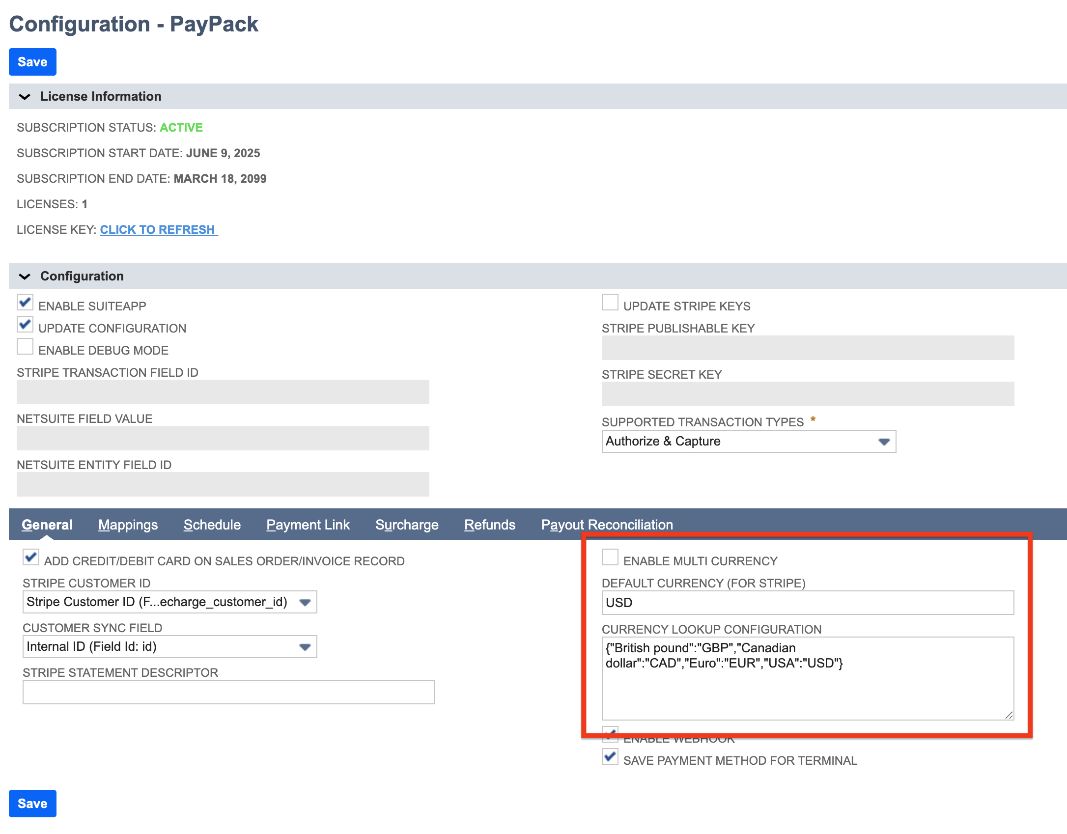Switch to the General tab
The image size is (1067, 834).
click(47, 525)
